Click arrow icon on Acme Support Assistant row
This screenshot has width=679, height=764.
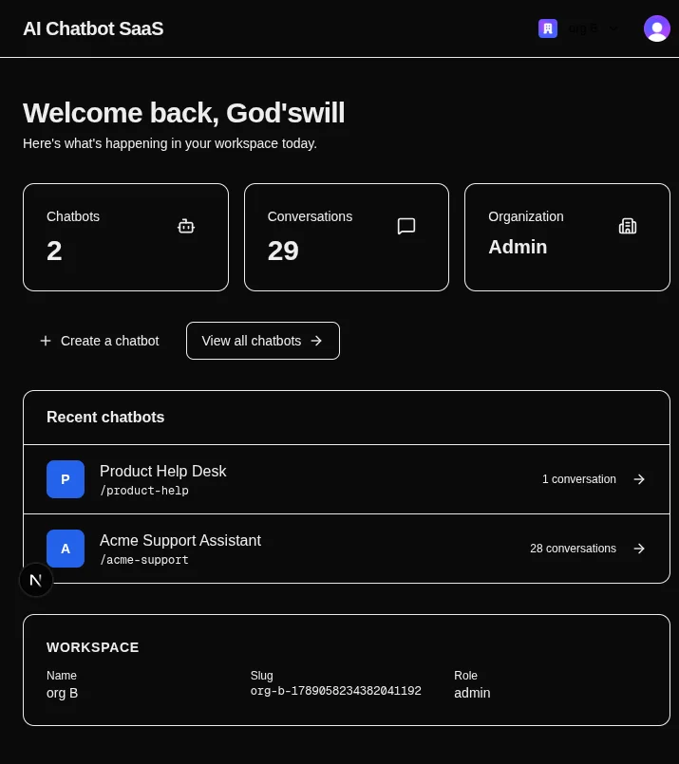click(639, 549)
